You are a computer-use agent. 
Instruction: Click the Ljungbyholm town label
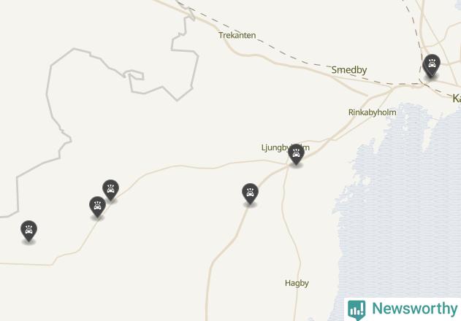(x=285, y=147)
